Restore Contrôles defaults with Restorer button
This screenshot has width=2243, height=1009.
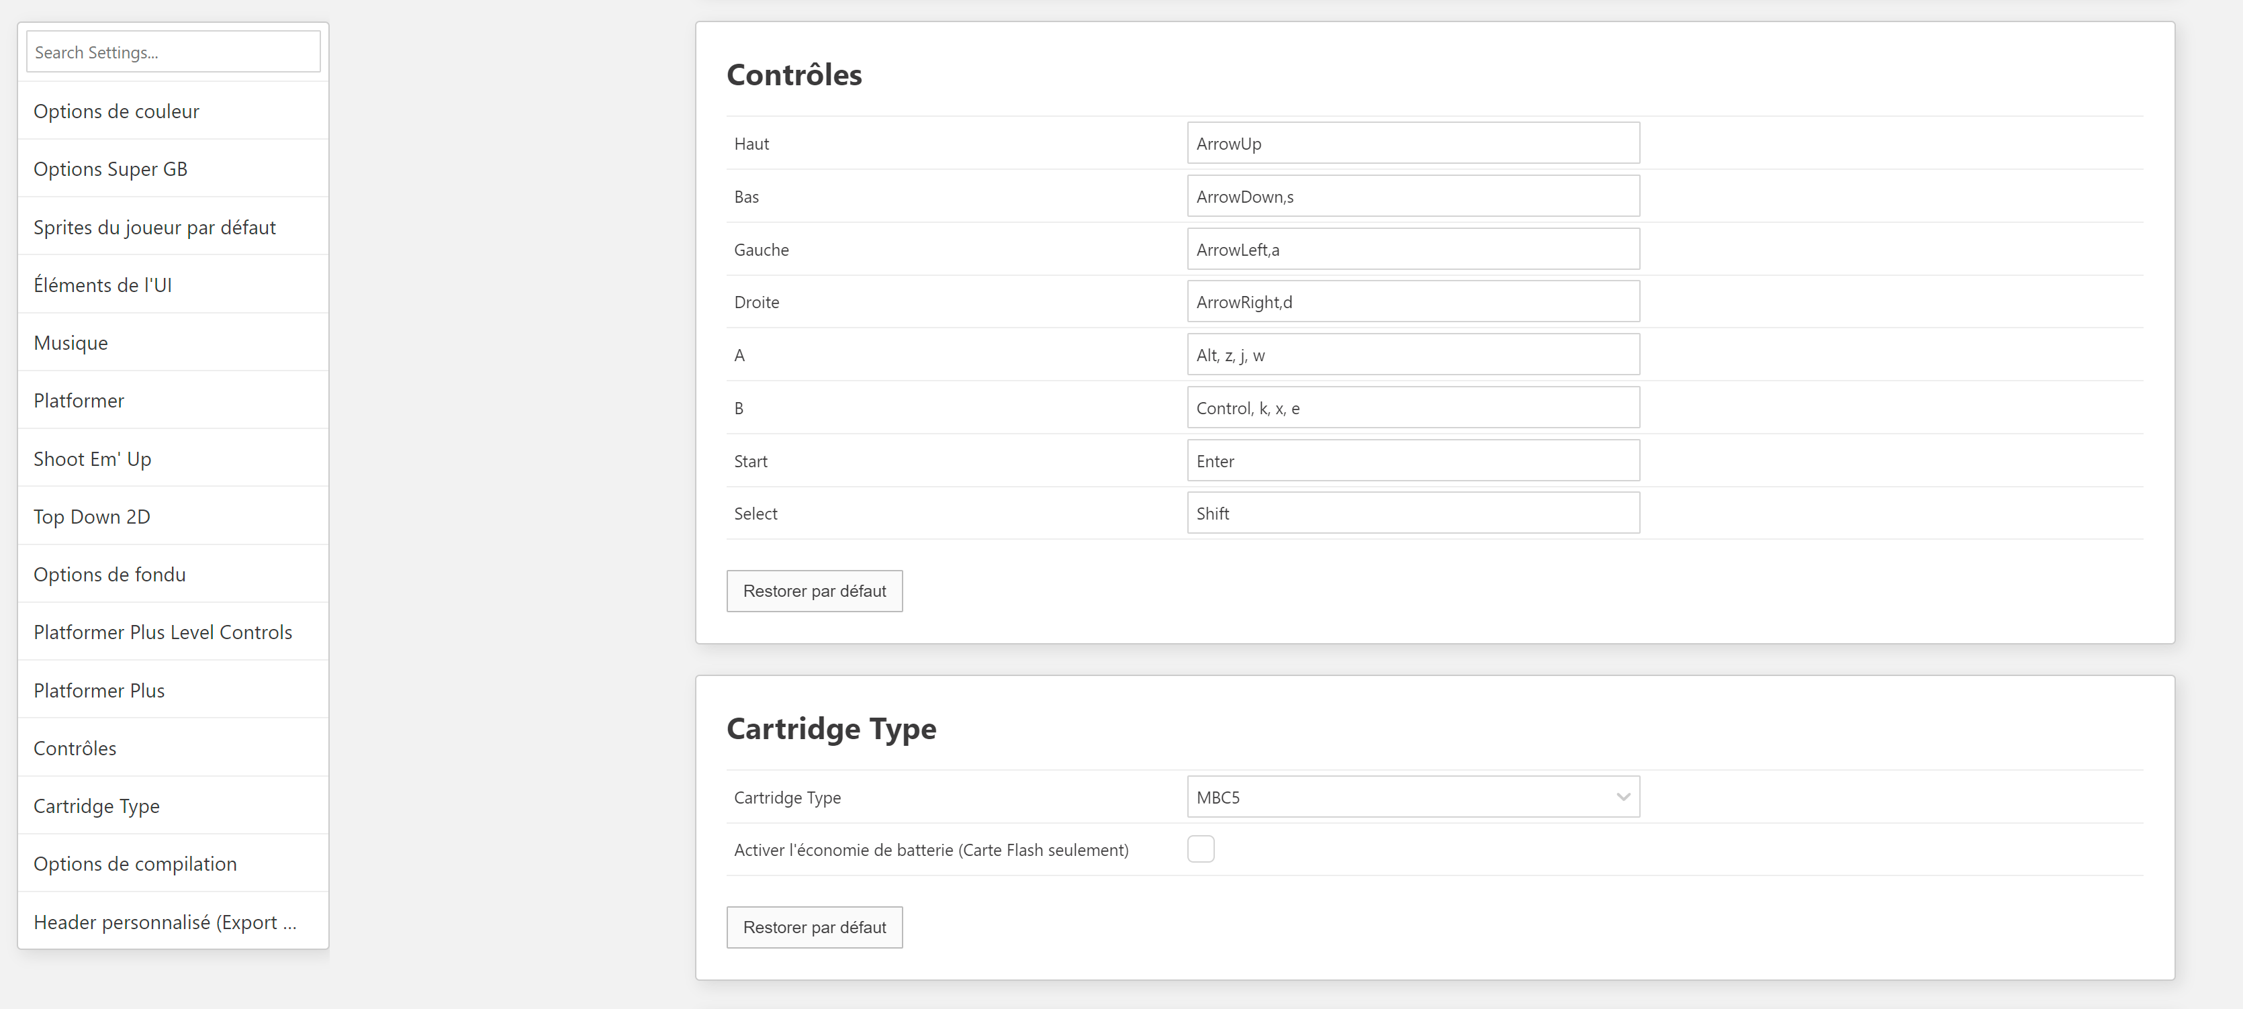pos(814,591)
